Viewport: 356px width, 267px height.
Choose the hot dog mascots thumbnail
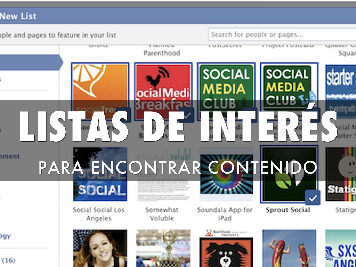[289, 249]
